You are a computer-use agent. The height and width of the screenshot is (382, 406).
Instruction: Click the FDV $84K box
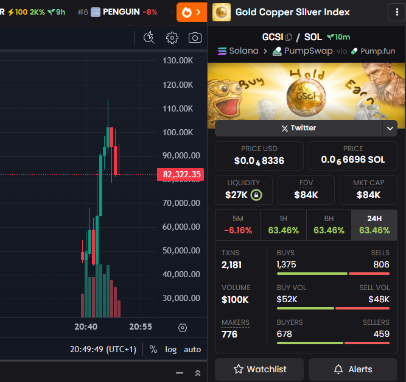coord(306,190)
